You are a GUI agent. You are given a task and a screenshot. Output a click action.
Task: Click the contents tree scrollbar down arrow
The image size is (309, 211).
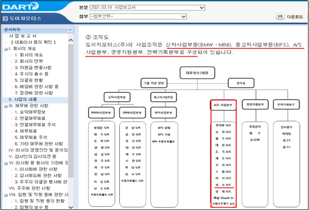(71, 207)
